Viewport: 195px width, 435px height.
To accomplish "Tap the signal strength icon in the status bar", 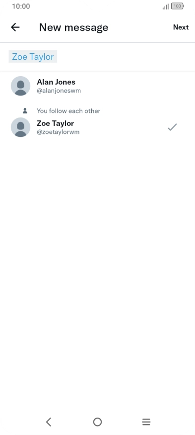I will point(166,6).
